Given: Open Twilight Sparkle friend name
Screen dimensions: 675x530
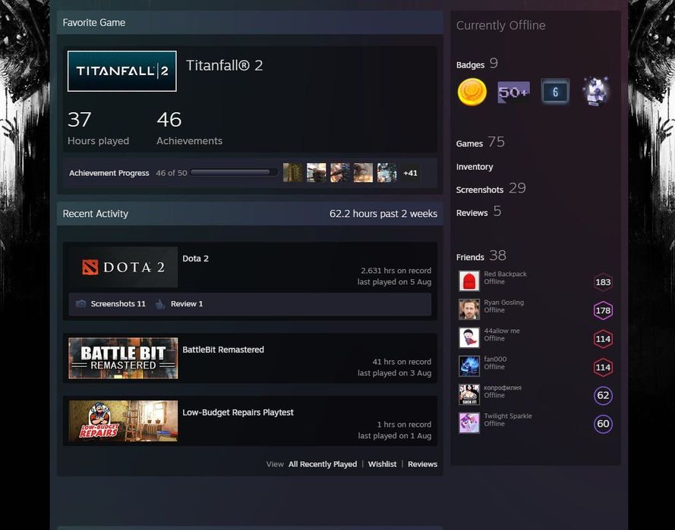Looking at the screenshot, I should 507,416.
